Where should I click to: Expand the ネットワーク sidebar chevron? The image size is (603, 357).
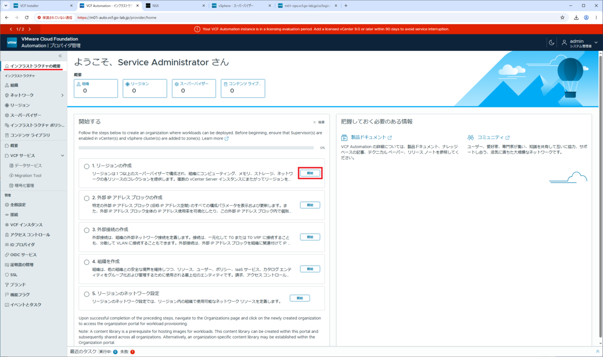tap(62, 95)
